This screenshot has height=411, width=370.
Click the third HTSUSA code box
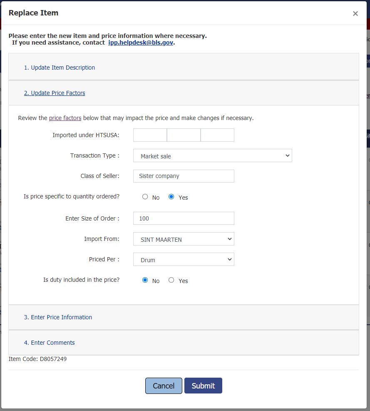(217, 135)
